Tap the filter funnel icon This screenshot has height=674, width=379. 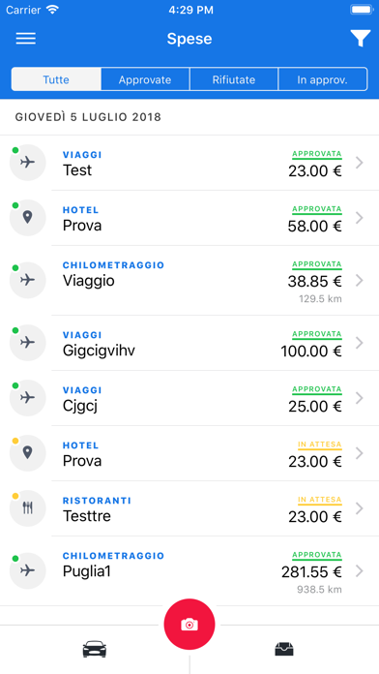360,39
